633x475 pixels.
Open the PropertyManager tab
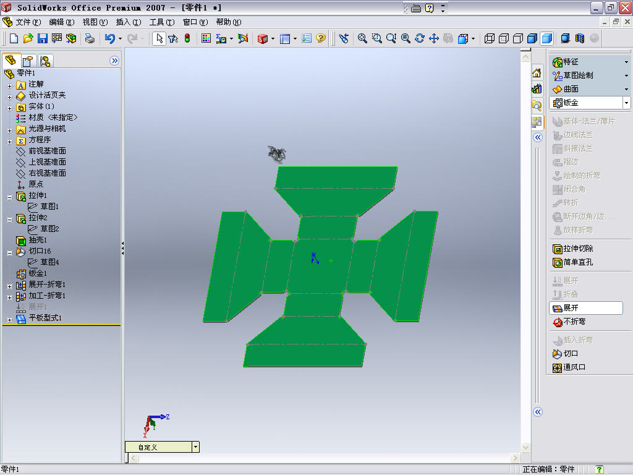pos(27,61)
